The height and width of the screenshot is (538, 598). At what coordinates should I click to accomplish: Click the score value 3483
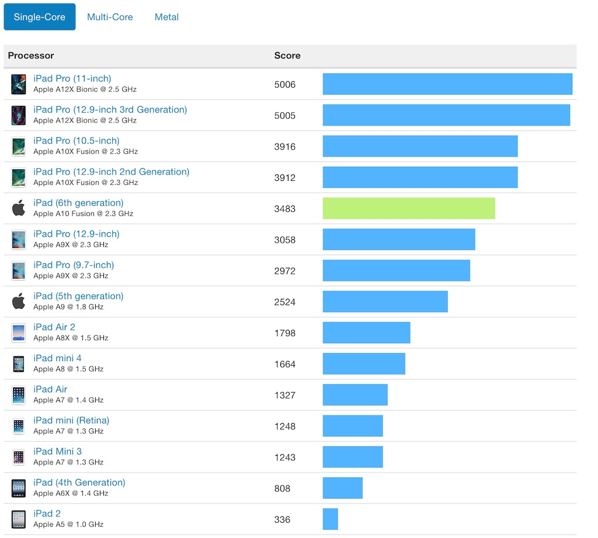pyautogui.click(x=285, y=209)
